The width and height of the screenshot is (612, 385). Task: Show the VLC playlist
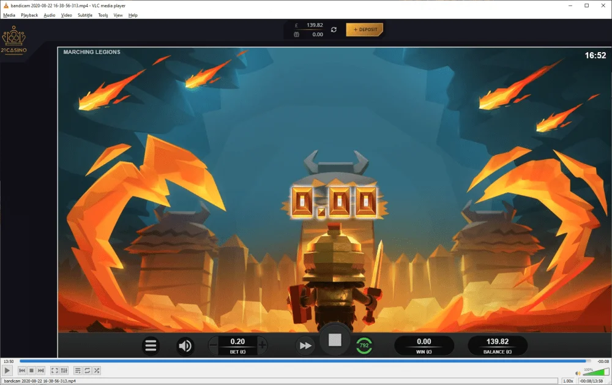click(78, 370)
